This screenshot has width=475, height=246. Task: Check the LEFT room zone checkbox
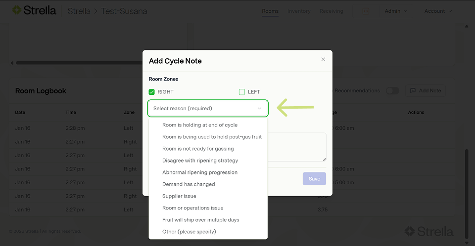coord(242,92)
